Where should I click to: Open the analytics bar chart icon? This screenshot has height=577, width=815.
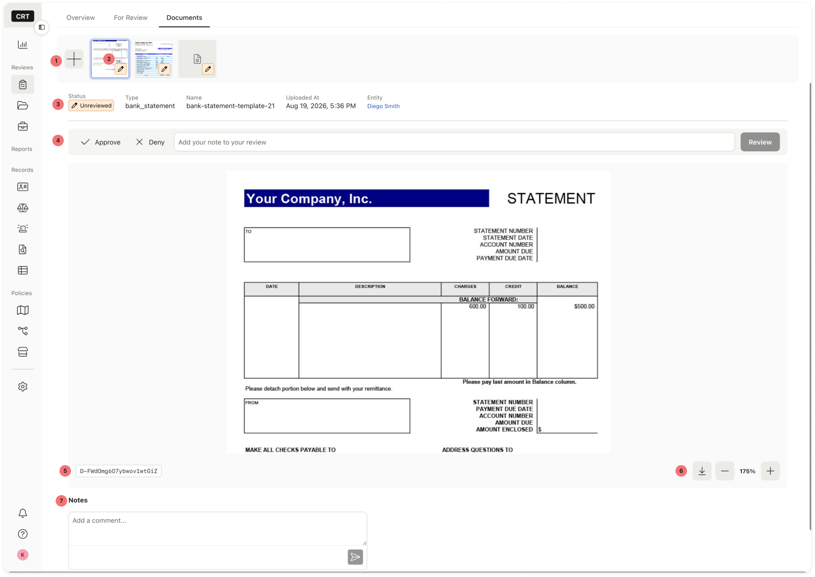(22, 45)
